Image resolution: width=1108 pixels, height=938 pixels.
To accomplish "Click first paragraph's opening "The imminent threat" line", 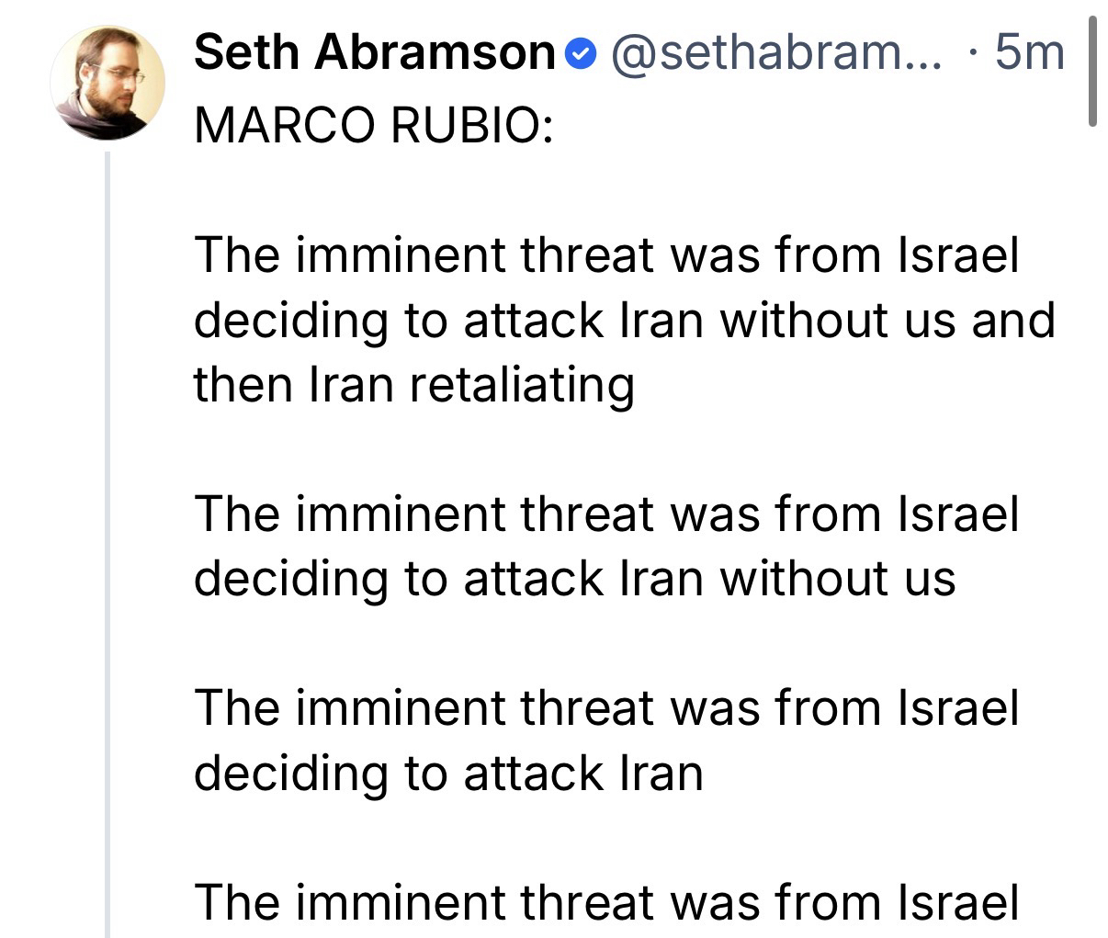I will click(x=606, y=254).
